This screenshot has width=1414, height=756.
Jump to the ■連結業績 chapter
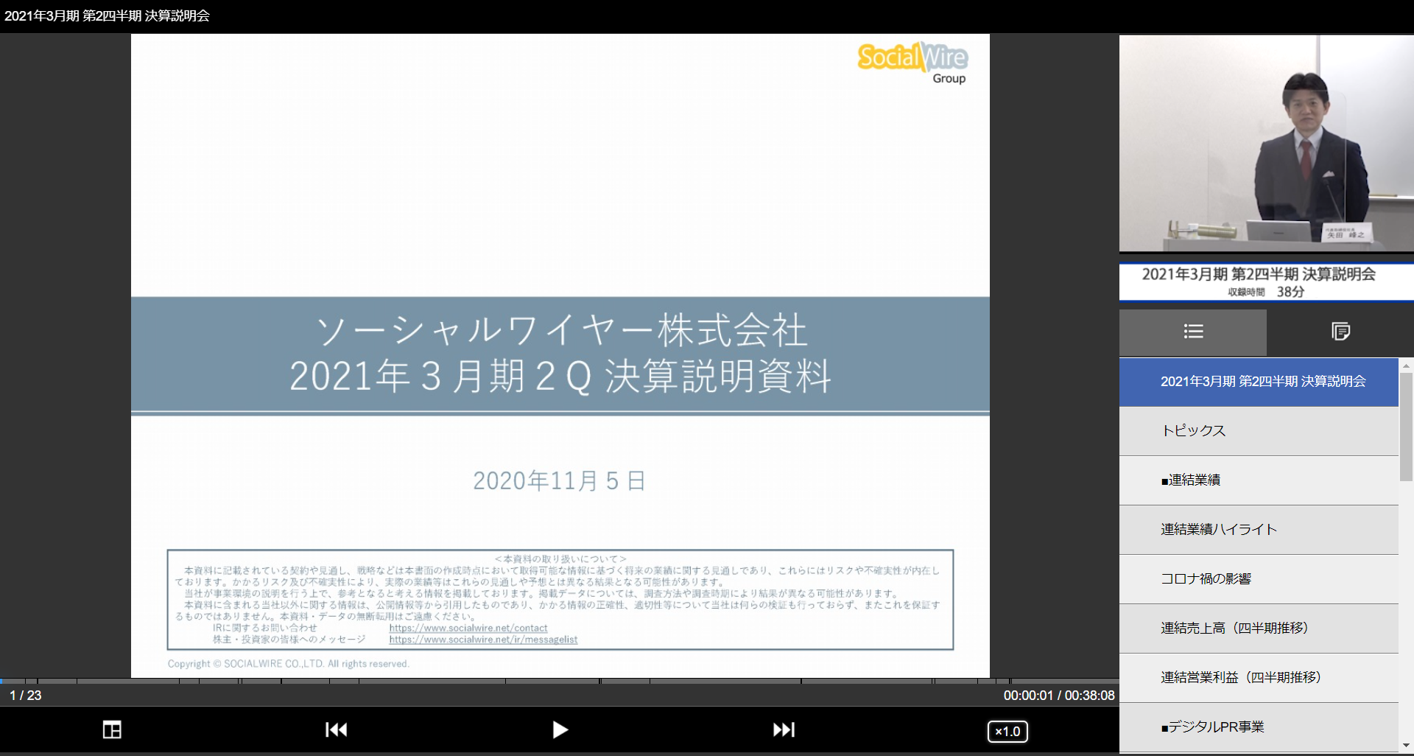(1259, 480)
